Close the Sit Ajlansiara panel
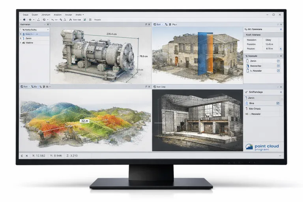Image resolution: width=303 pixels, height=202 pixels. tap(281, 29)
